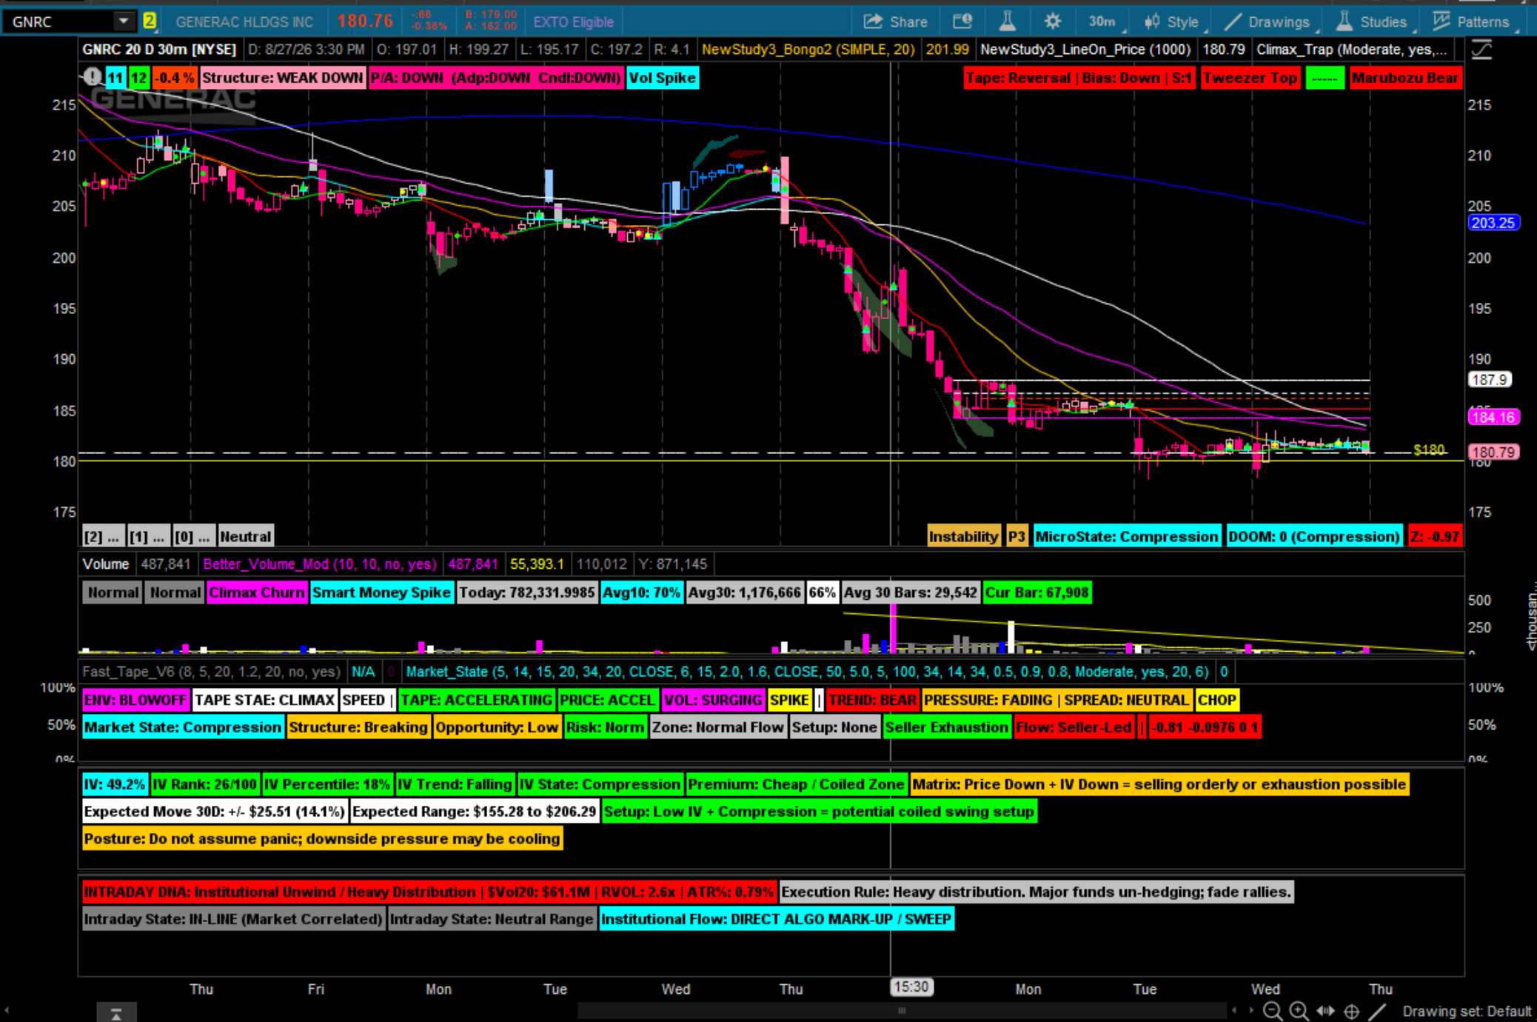Click the EXTO Eligible label
Viewport: 1537px width, 1022px height.
(573, 22)
